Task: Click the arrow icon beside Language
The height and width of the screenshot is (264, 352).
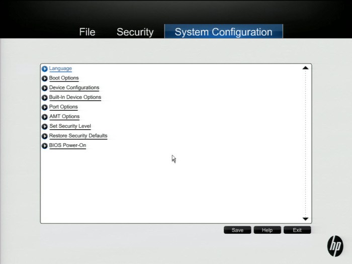Action: point(45,69)
